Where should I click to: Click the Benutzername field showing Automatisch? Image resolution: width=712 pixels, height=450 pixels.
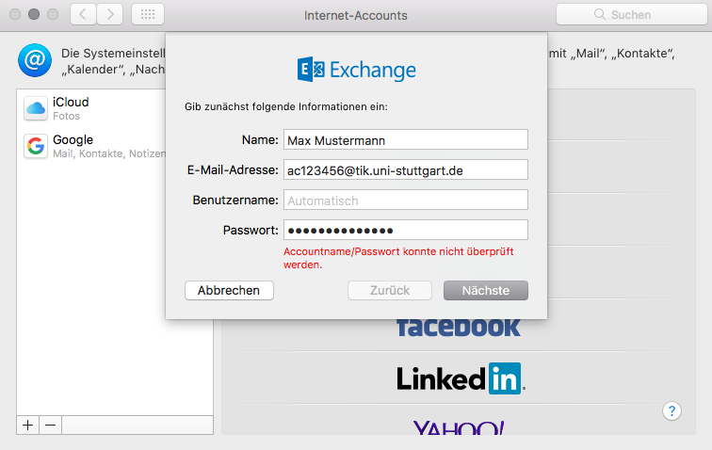(x=406, y=200)
